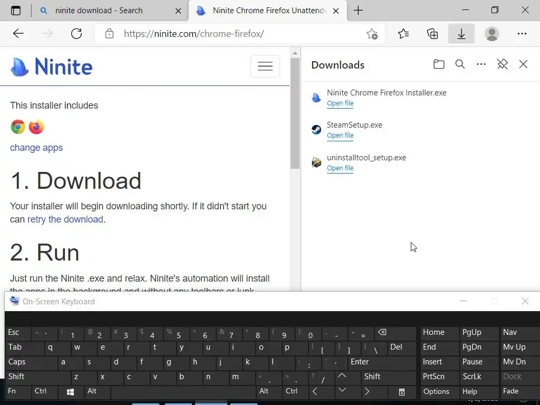Add this page to favorites
Image resolution: width=540 pixels, height=405 pixels.
coord(372,34)
